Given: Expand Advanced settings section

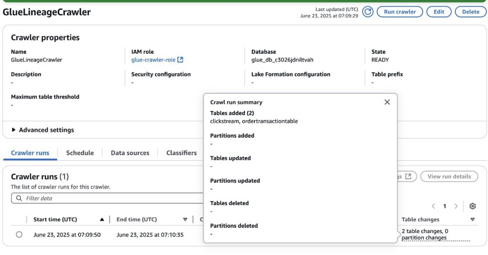Looking at the screenshot, I should coord(43,130).
